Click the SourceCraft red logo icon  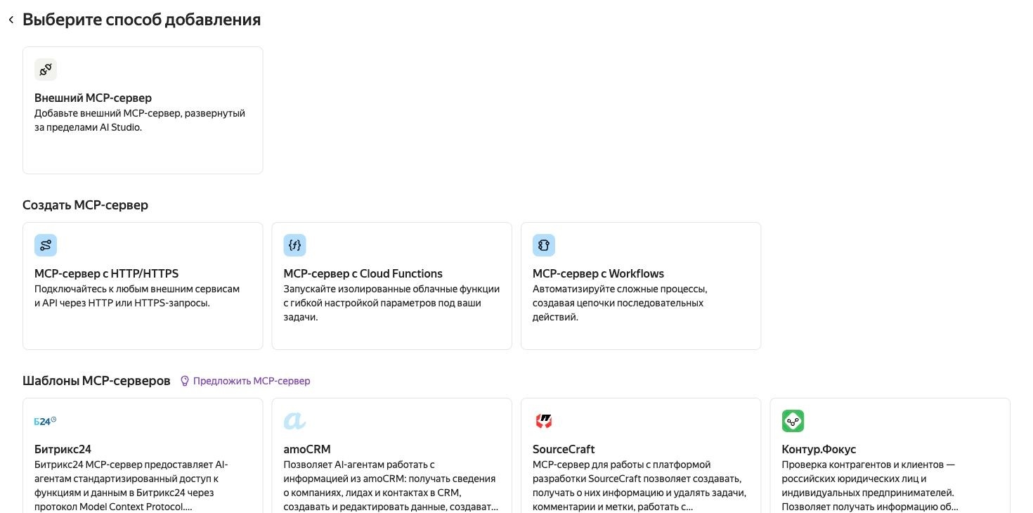tap(544, 421)
